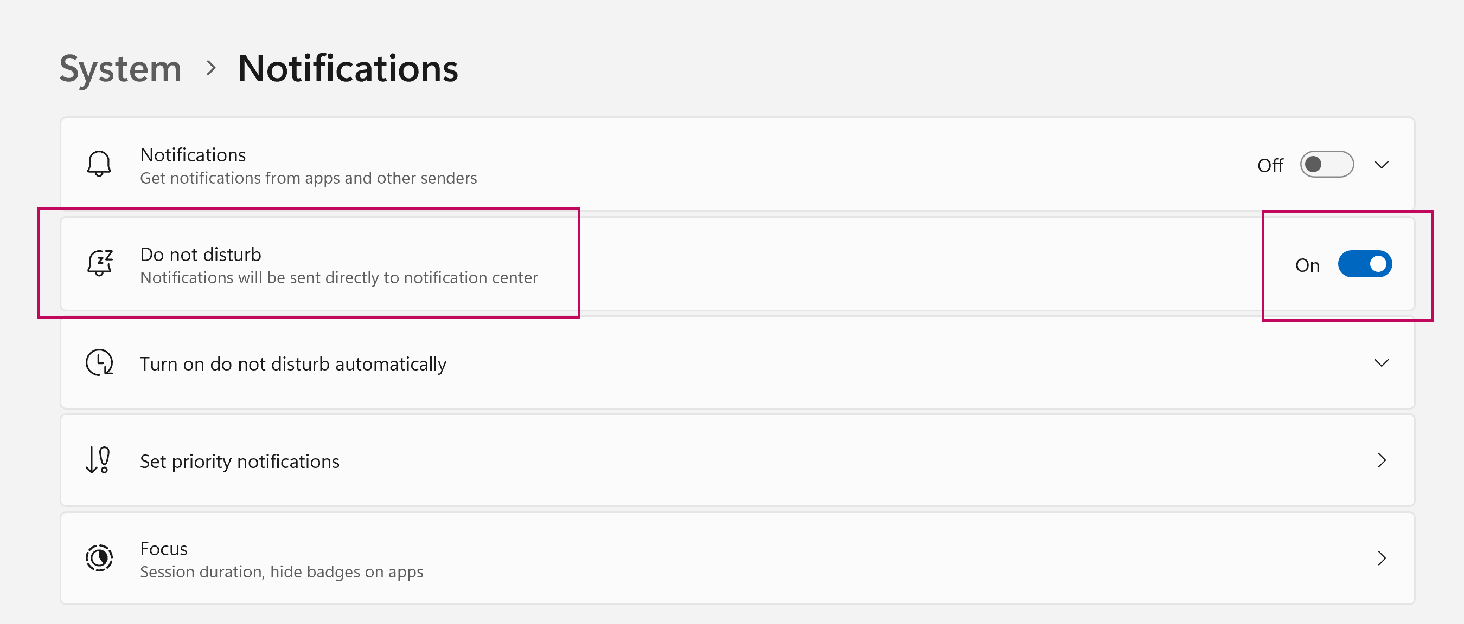The width and height of the screenshot is (1464, 624).
Task: Click the Notifications page heading
Action: click(348, 69)
